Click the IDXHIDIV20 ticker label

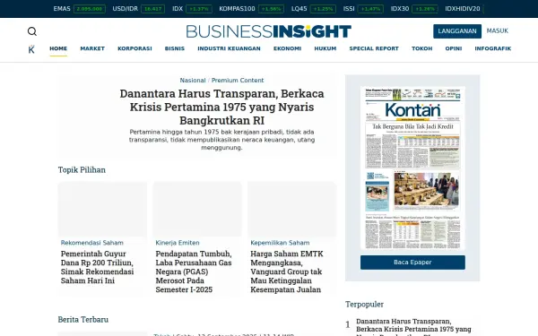pos(462,9)
